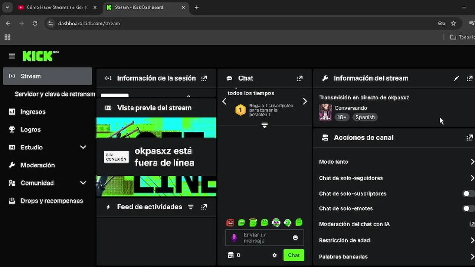475x267 pixels.
Task: Click the Conversando category thumbnail
Action: pos(325,112)
